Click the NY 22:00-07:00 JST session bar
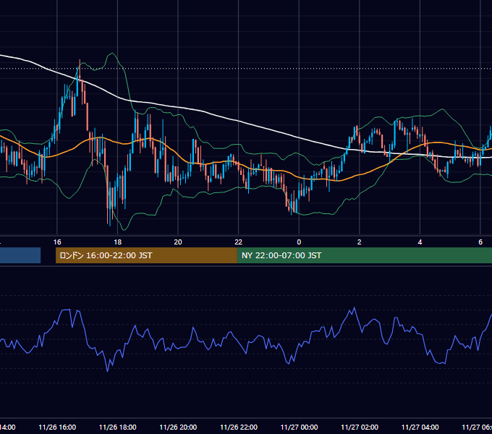 [x=364, y=255]
